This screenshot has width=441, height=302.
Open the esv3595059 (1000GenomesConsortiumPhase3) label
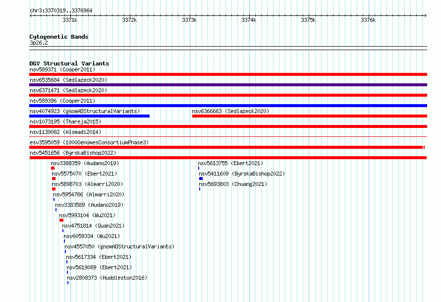point(89,142)
